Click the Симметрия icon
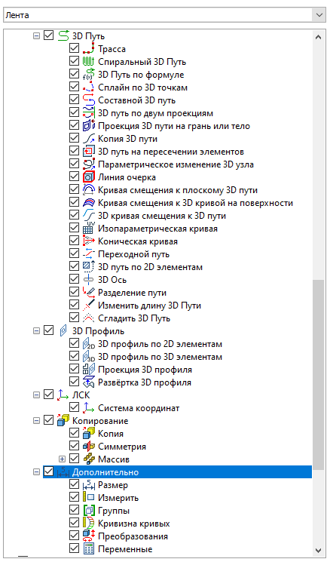330x562 pixels. [x=88, y=447]
